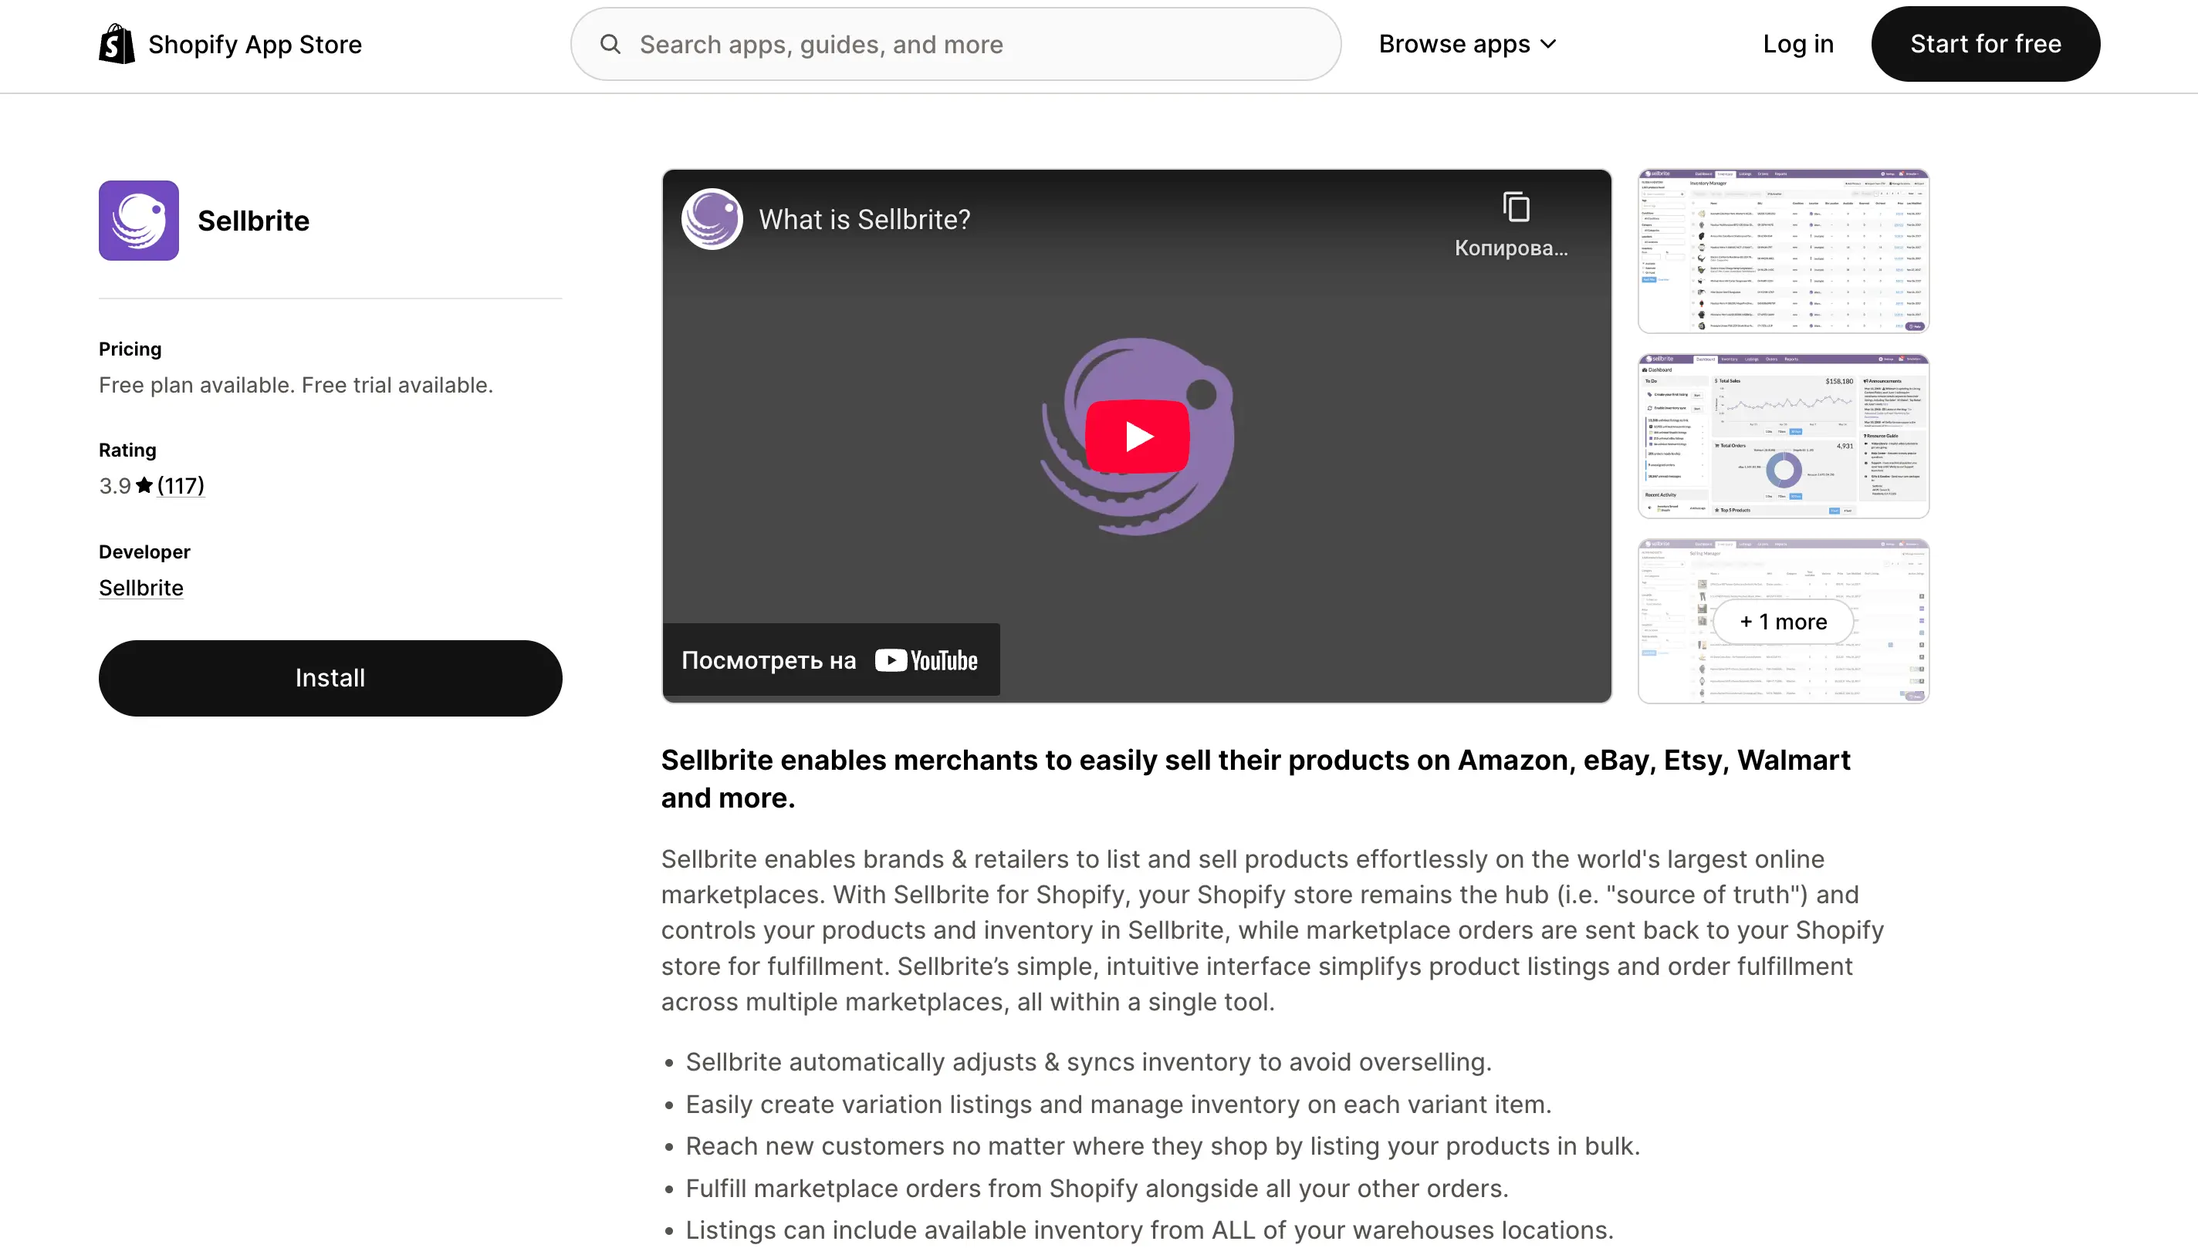This screenshot has height=1248, width=2198.
Task: Open the (117) reviews link
Action: point(180,485)
